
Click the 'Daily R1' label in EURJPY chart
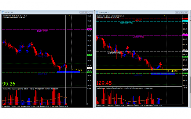138,20
